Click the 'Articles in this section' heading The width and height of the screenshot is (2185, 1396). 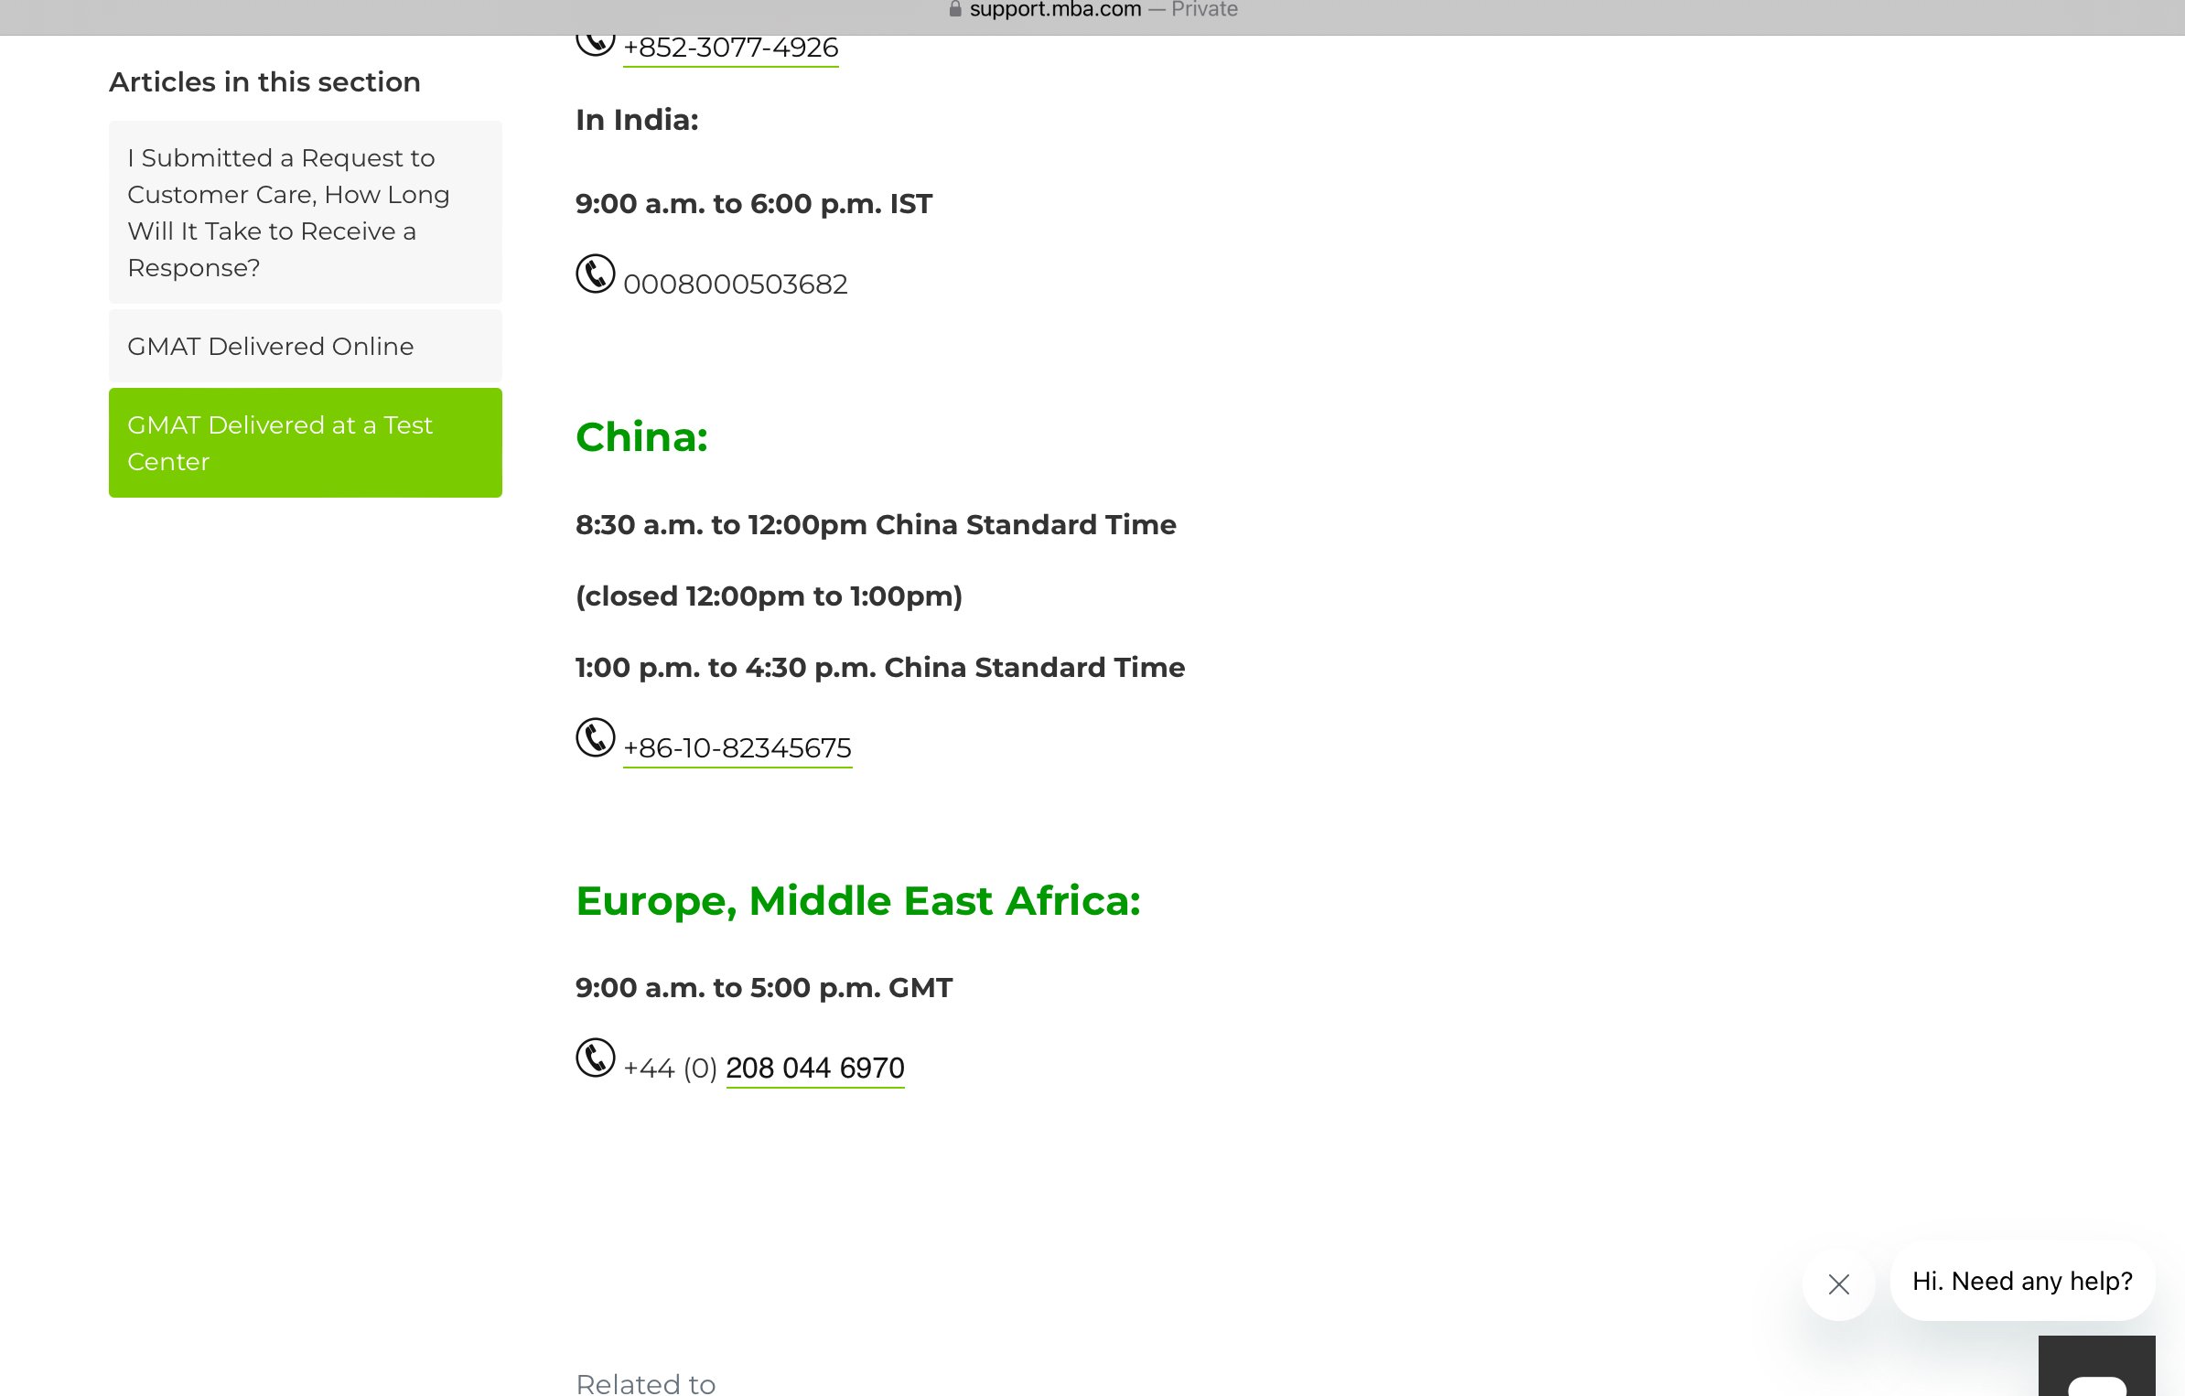click(264, 82)
